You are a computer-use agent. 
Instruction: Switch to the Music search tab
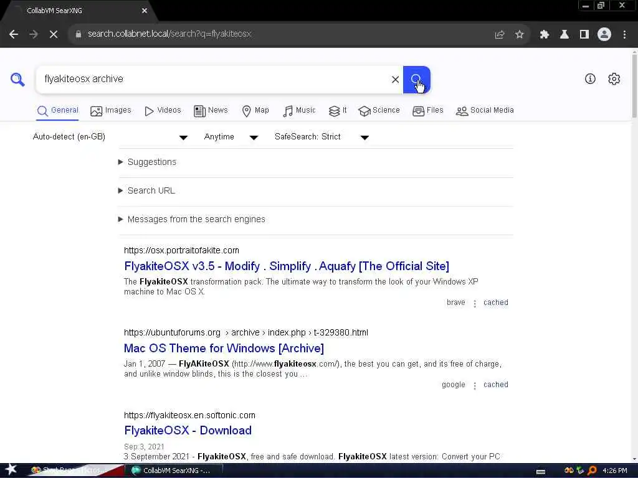[299, 111]
